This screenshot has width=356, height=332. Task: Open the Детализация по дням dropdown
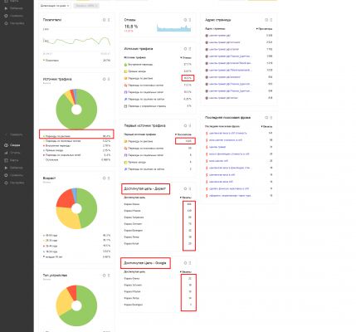click(55, 6)
